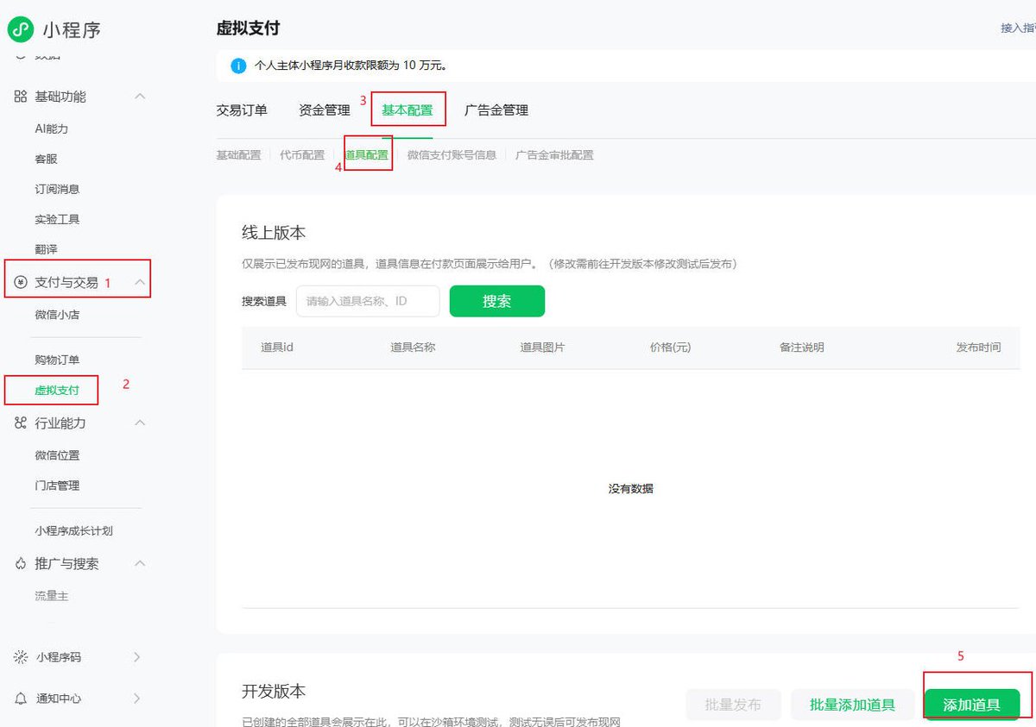Select the 基本配置 tab

407,110
